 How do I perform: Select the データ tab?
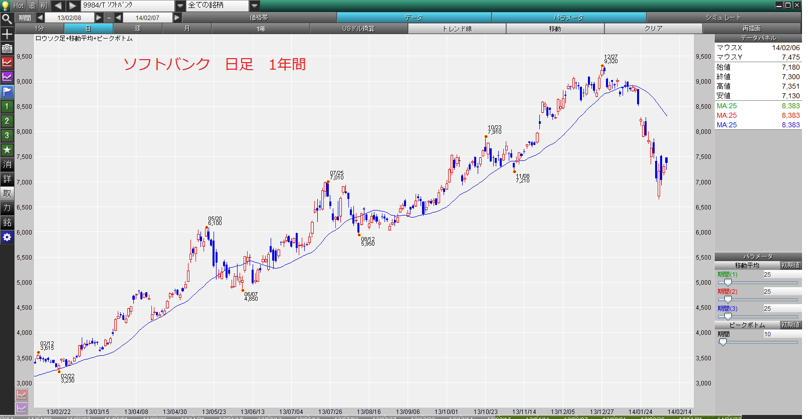[414, 18]
